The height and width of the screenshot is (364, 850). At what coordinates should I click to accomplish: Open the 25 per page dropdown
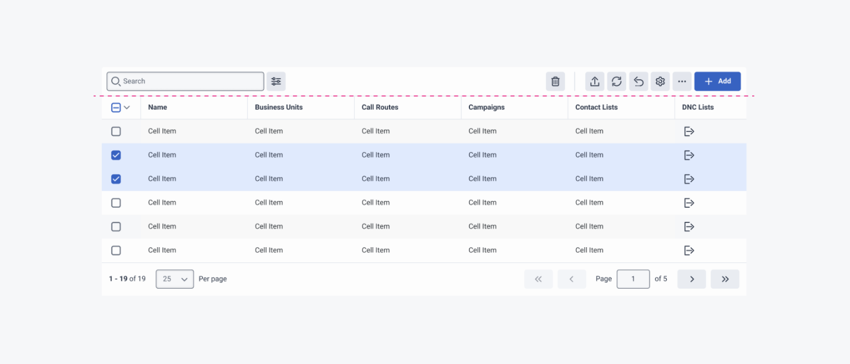[175, 279]
